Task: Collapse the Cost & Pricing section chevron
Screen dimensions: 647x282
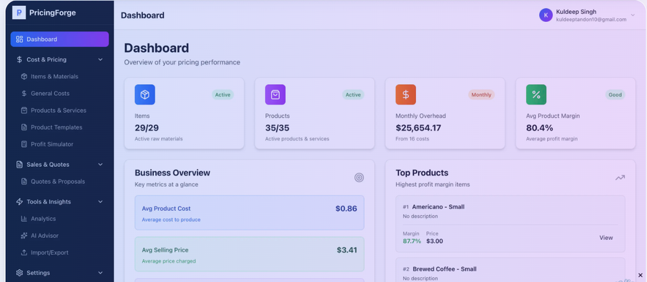Action: [x=100, y=60]
